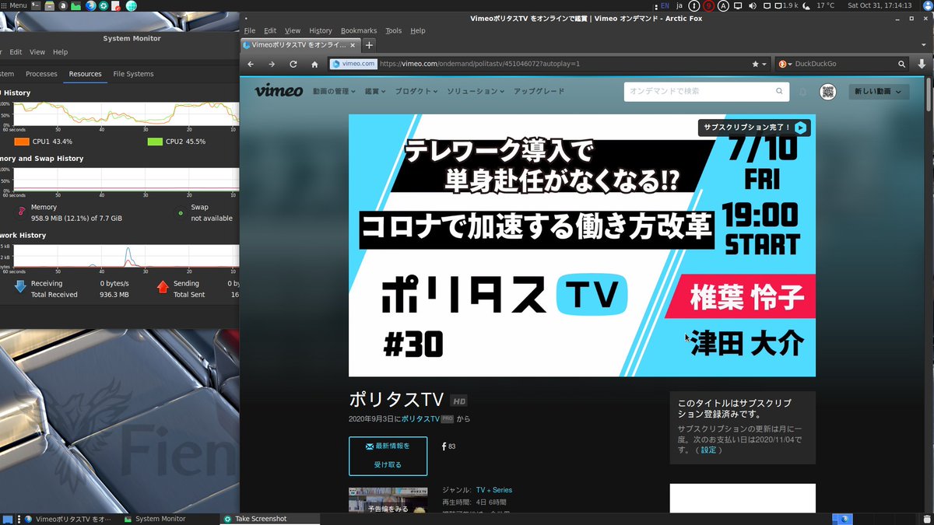
Task: Click the 'ja' input method indicator
Action: (679, 5)
